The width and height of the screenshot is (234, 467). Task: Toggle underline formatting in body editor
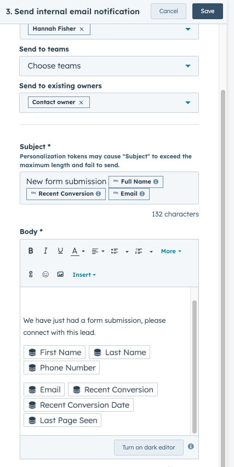60,251
